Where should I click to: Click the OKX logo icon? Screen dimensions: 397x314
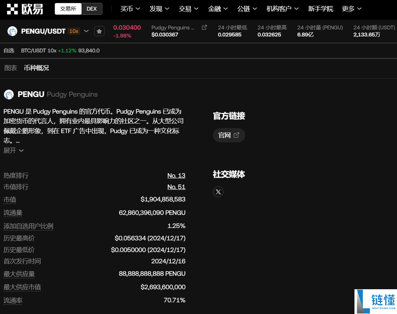coord(12,9)
